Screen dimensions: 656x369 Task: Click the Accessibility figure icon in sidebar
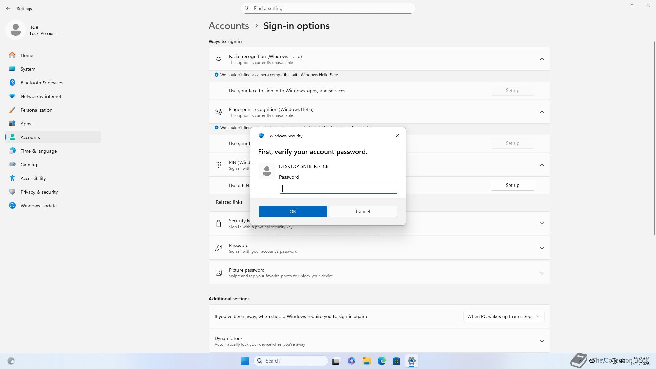coord(12,178)
